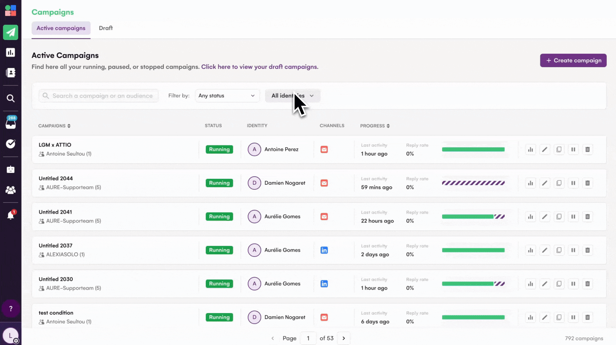This screenshot has height=345, width=616.
Task: Open the analytics chart icon in sidebar
Action: click(11, 52)
